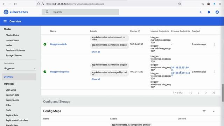Open Deployments in sidebar
The width and height of the screenshot is (224, 126).
click(x=12, y=100)
